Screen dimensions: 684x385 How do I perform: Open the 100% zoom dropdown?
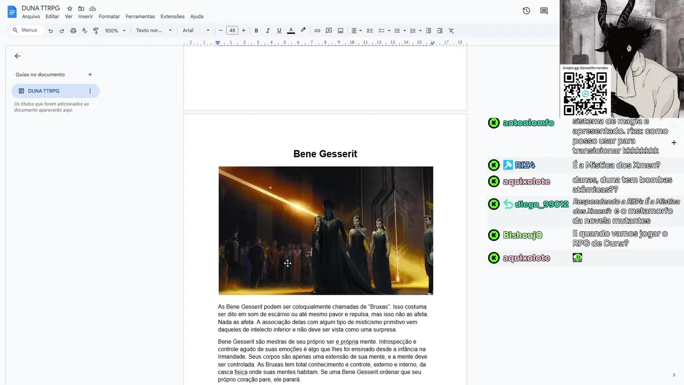point(115,30)
